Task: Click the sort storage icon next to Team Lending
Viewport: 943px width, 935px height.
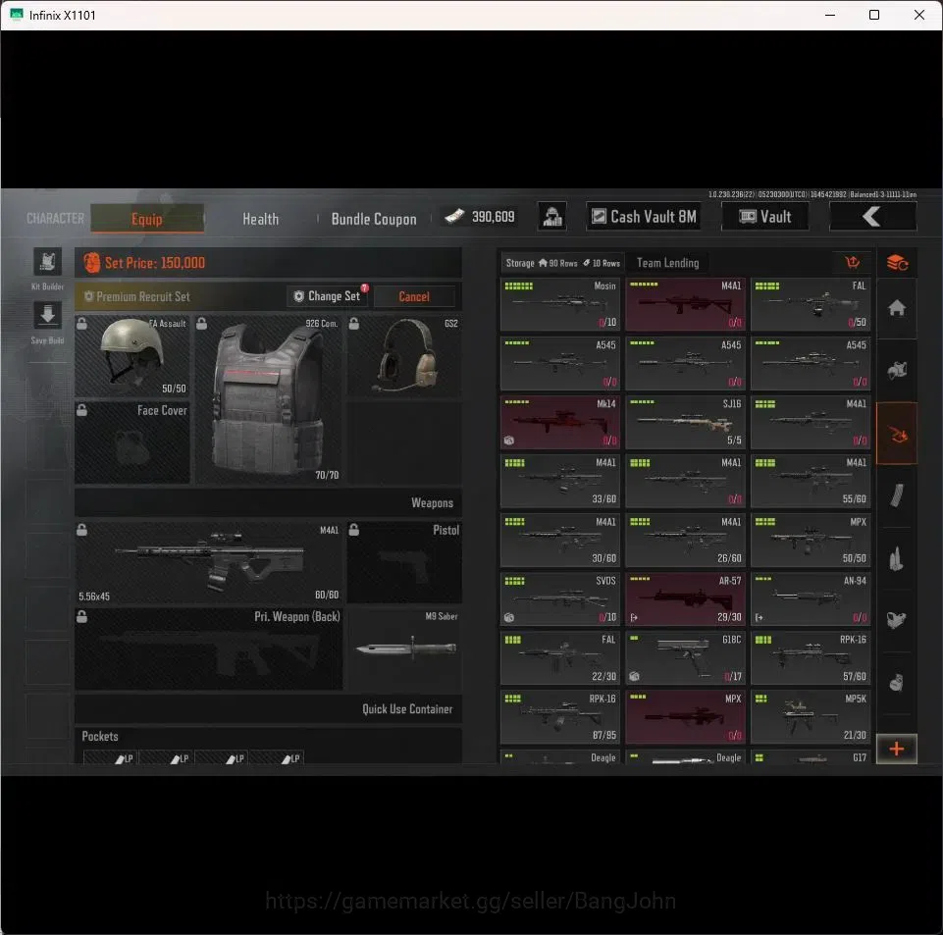Action: pyautogui.click(x=852, y=262)
